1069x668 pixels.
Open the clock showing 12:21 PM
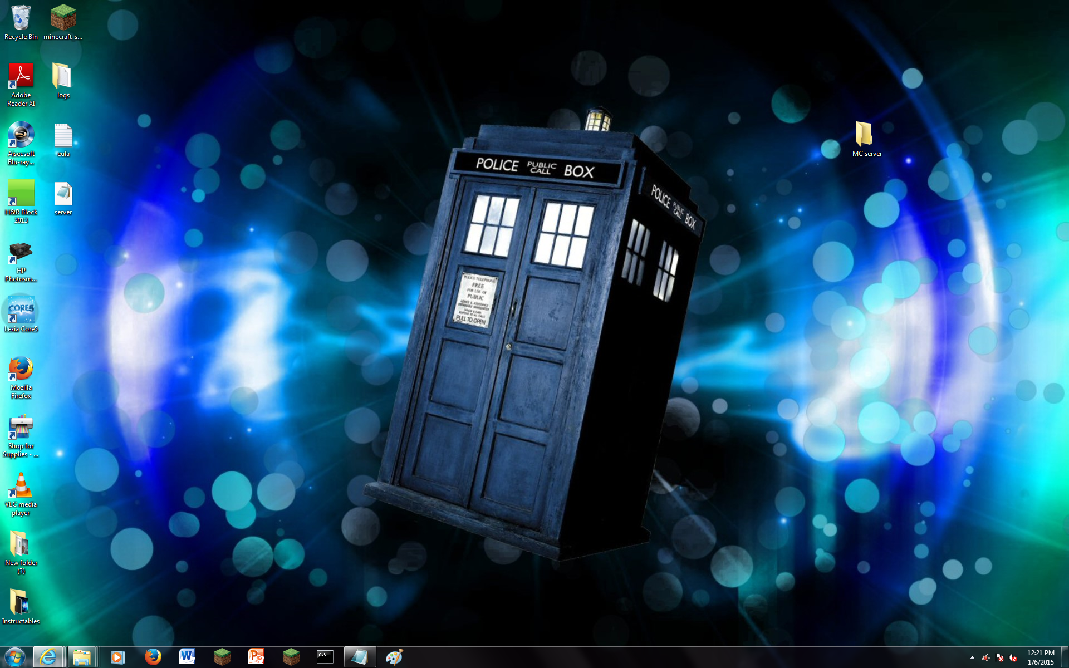pyautogui.click(x=1041, y=657)
